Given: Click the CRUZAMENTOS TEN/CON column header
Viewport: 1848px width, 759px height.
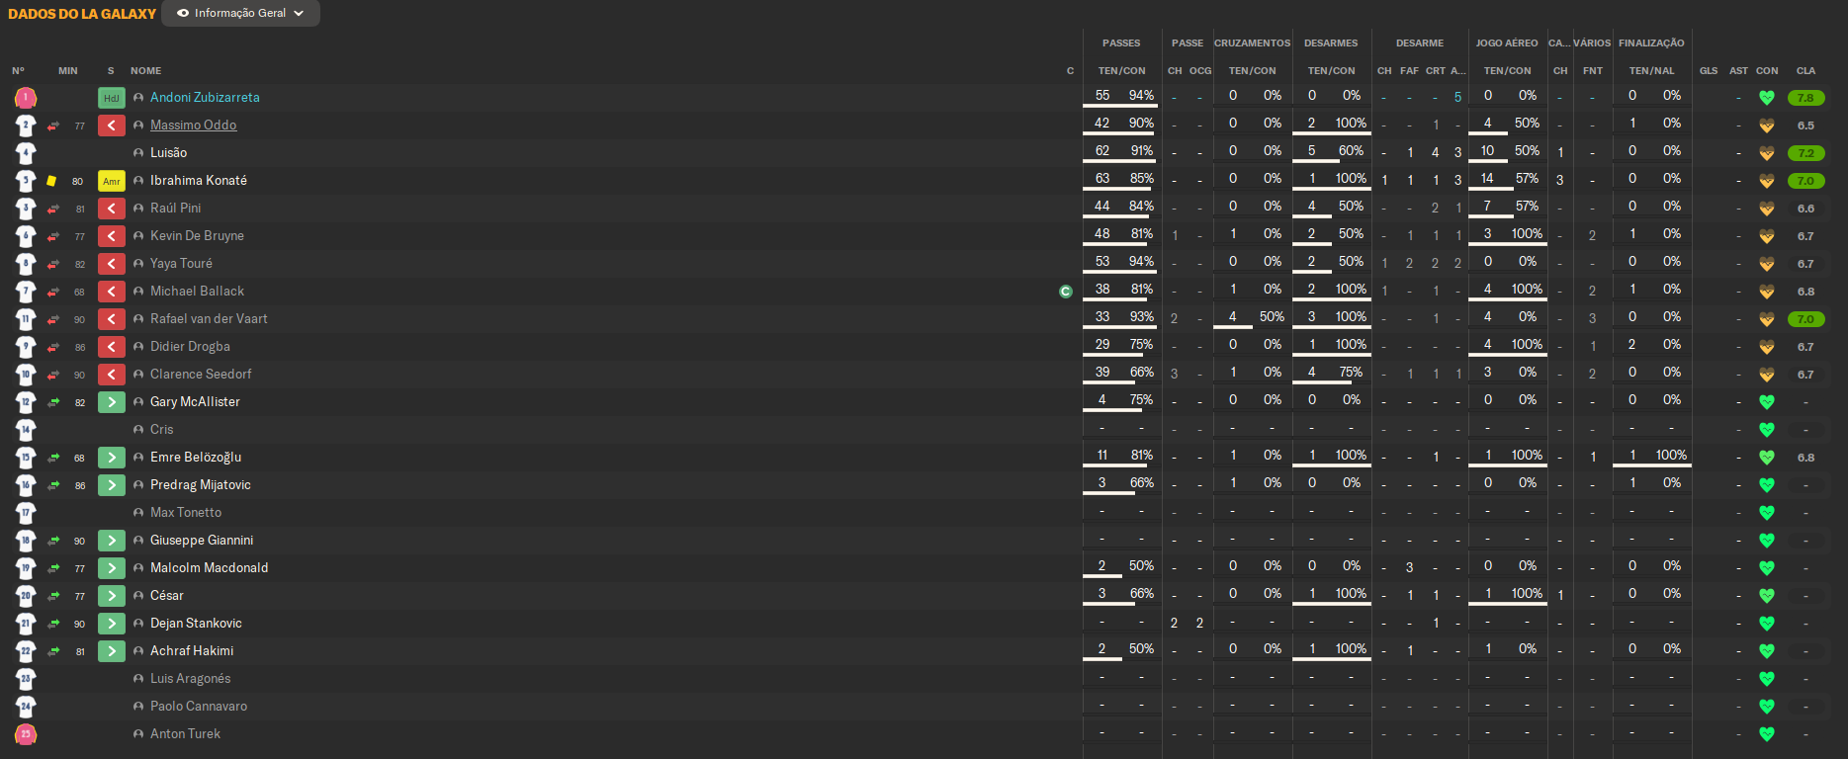Looking at the screenshot, I should pyautogui.click(x=1252, y=70).
